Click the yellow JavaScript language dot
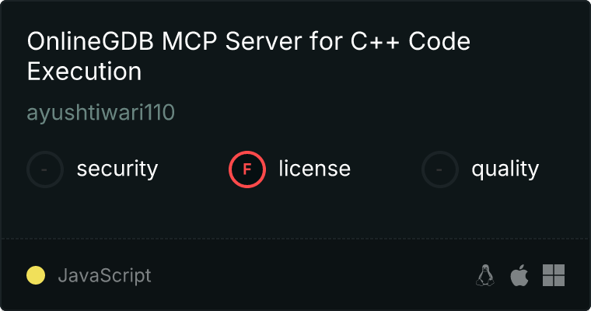This screenshot has width=591, height=311. click(36, 275)
